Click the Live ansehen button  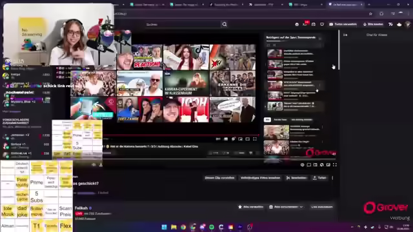(x=322, y=207)
